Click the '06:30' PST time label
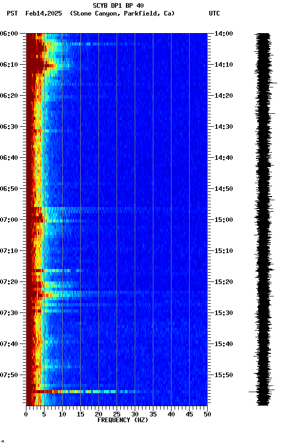 (9, 127)
